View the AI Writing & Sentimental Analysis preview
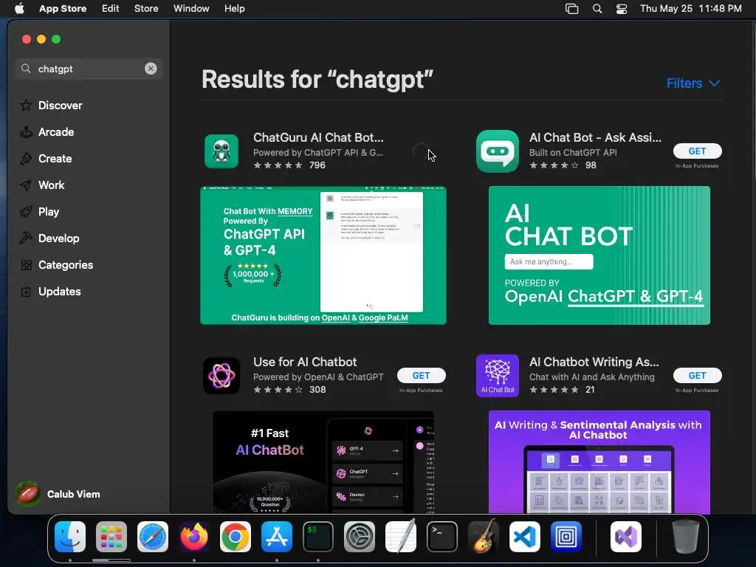 pyautogui.click(x=599, y=461)
